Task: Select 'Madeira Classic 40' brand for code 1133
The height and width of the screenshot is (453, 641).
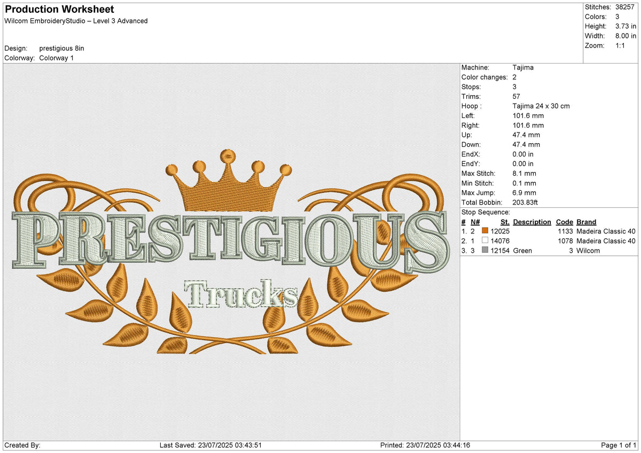Action: tap(606, 231)
